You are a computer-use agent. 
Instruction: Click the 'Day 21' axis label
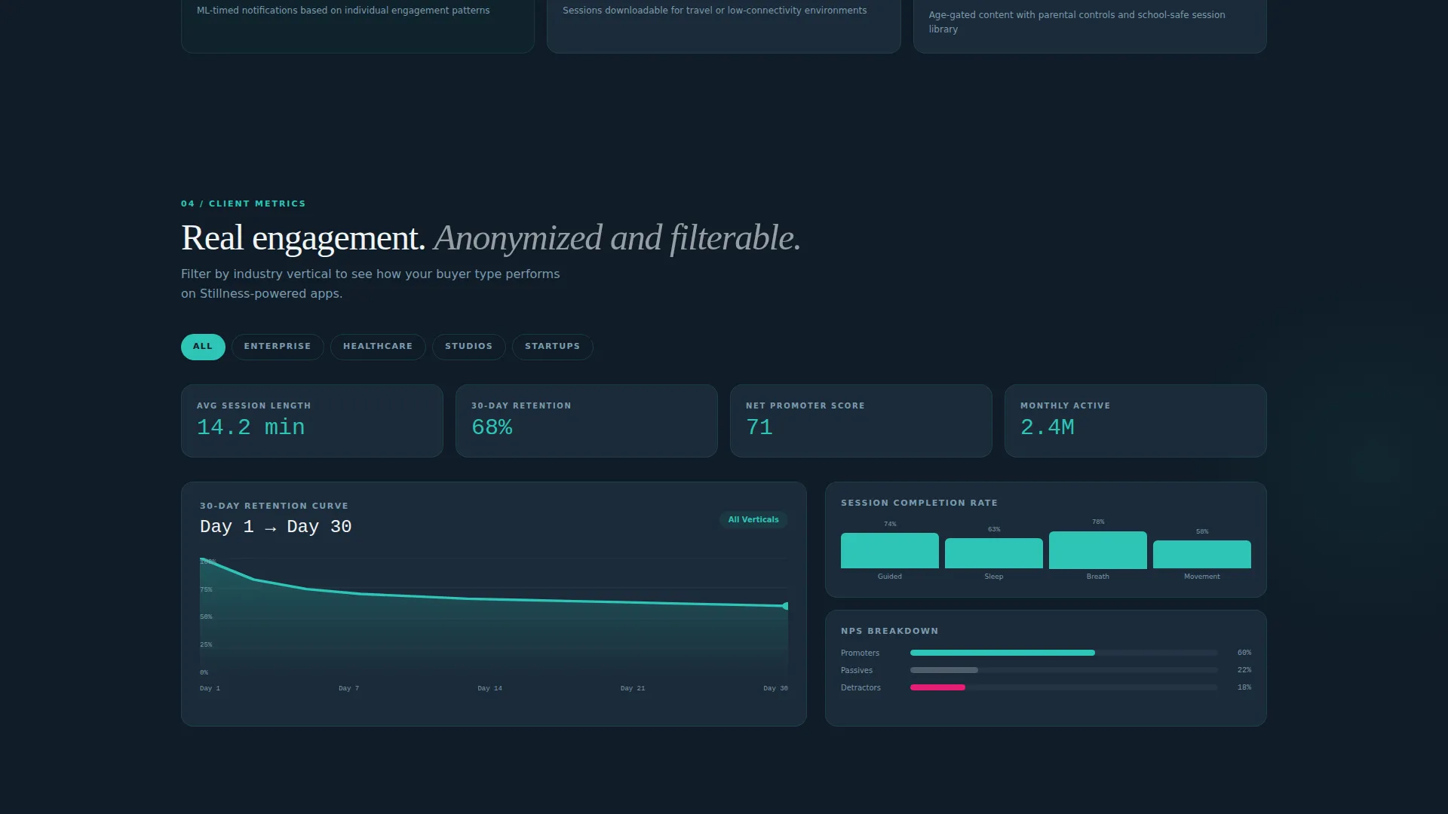[632, 688]
